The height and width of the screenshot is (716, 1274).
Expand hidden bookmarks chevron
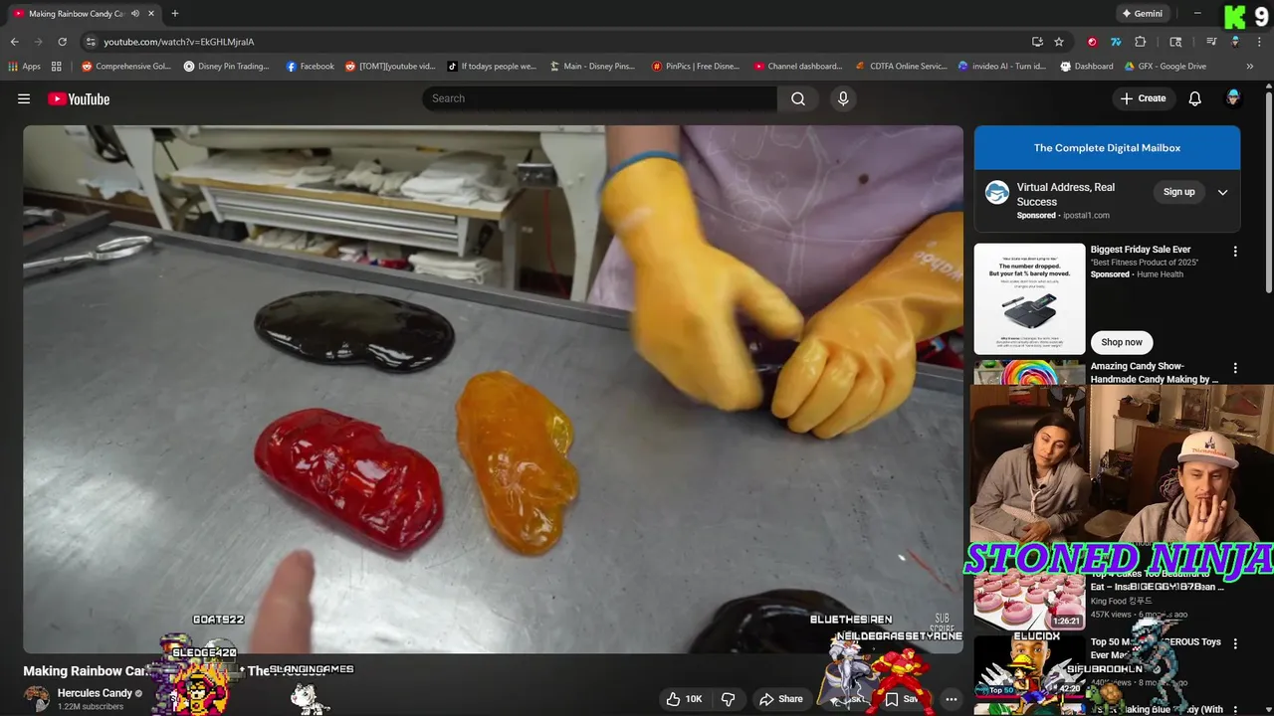pos(1250,67)
